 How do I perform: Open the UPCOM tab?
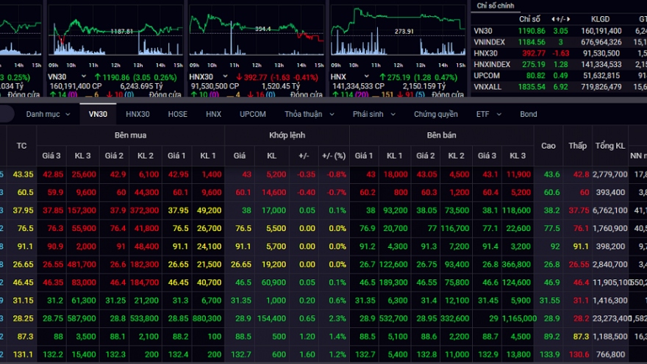click(252, 114)
